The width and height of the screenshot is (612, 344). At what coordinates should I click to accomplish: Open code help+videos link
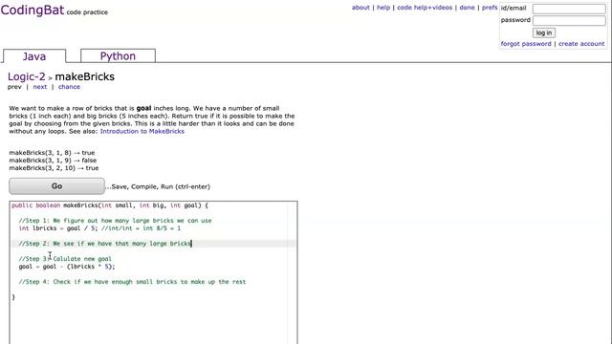click(425, 8)
